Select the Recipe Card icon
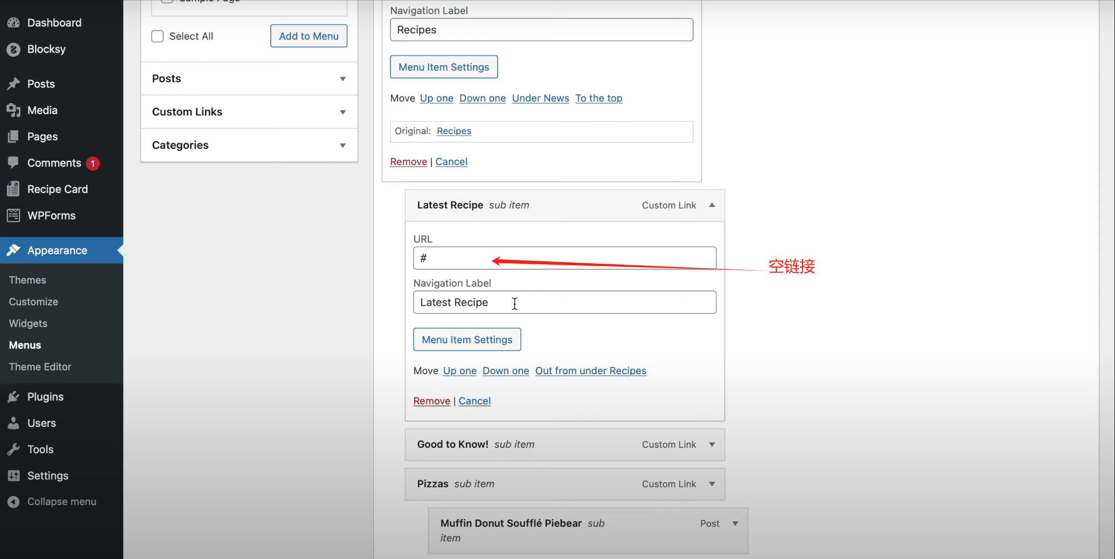This screenshot has width=1115, height=559. click(14, 189)
